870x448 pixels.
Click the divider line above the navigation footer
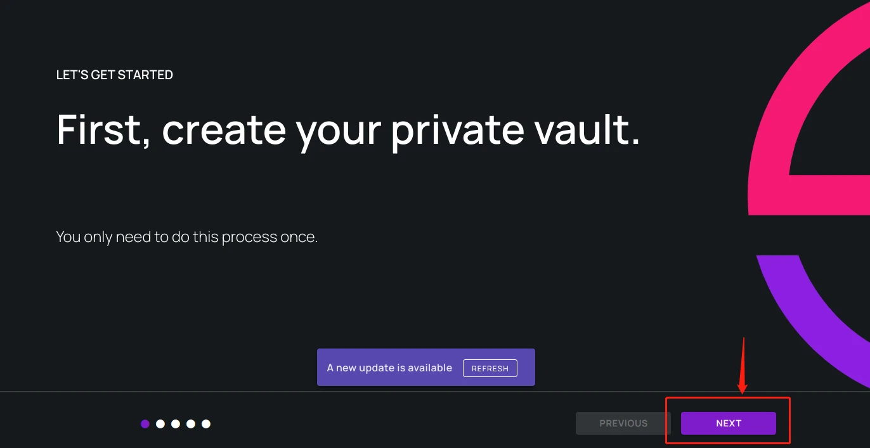[435, 391]
